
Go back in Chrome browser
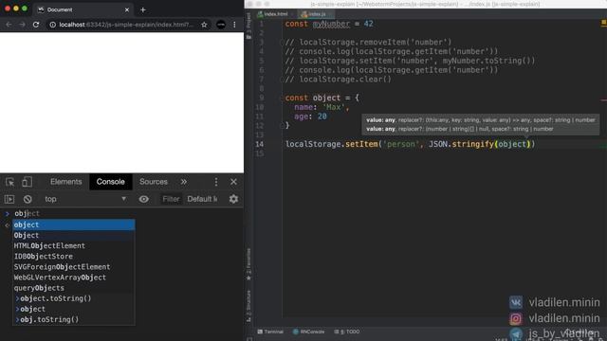coord(9,25)
